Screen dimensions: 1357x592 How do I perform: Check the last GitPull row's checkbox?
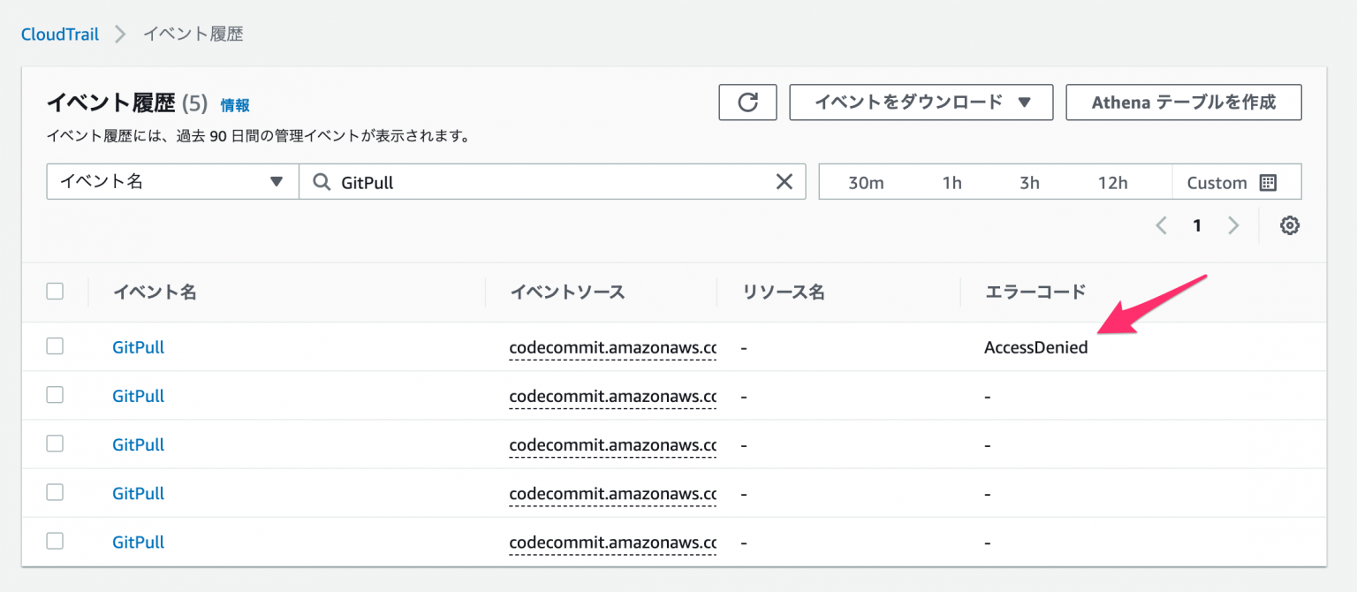[x=55, y=542]
